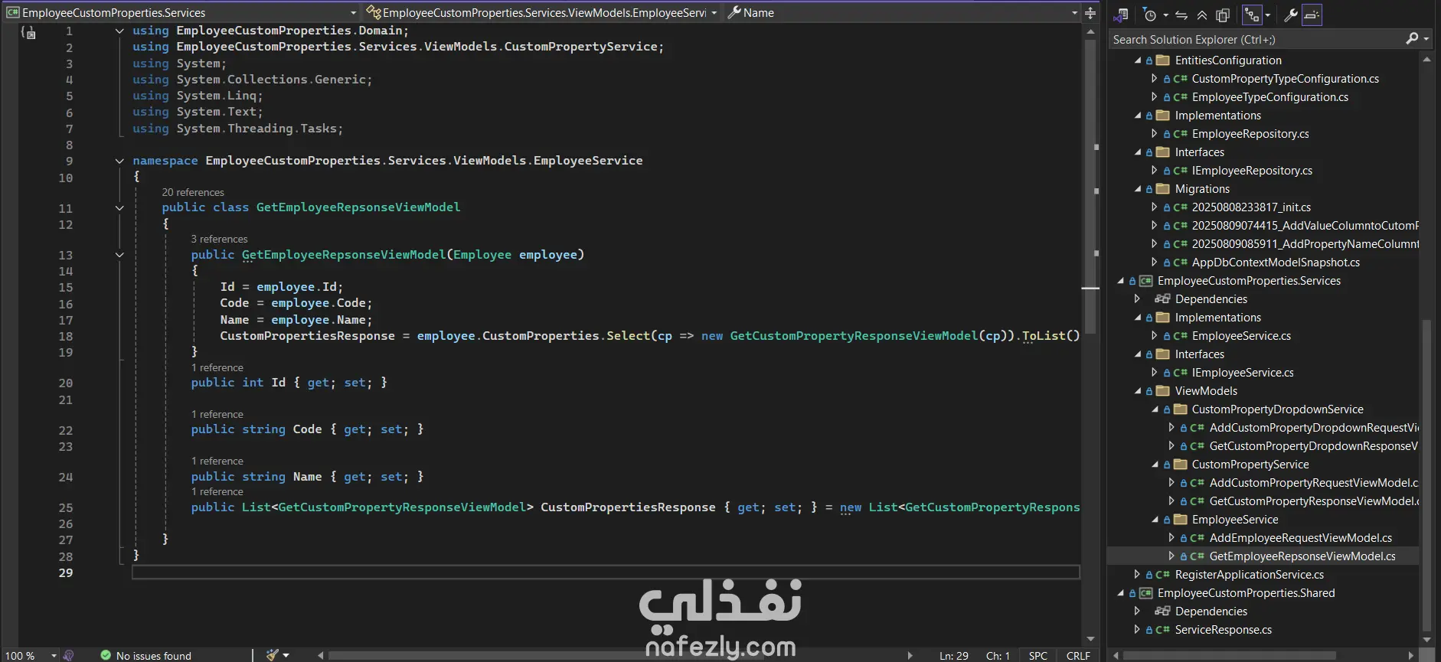This screenshot has height=662, width=1441.
Task: Click the CRLF line ending indicator
Action: [1078, 655]
